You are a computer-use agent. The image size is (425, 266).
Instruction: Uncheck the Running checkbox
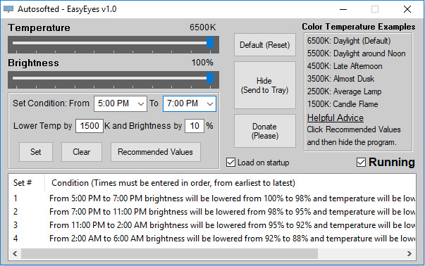point(361,163)
